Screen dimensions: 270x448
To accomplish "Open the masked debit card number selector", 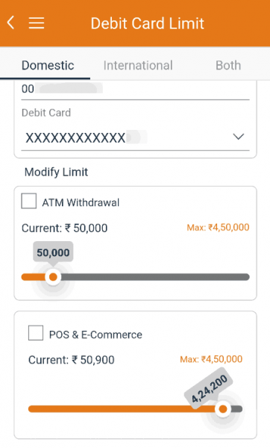I will coord(135,137).
